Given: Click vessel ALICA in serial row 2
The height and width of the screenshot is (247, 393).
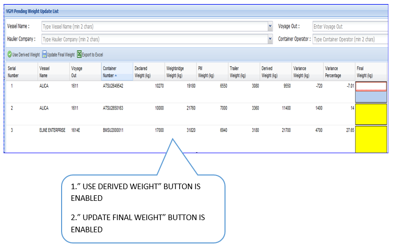Looking at the screenshot, I should pyautogui.click(x=44, y=108).
